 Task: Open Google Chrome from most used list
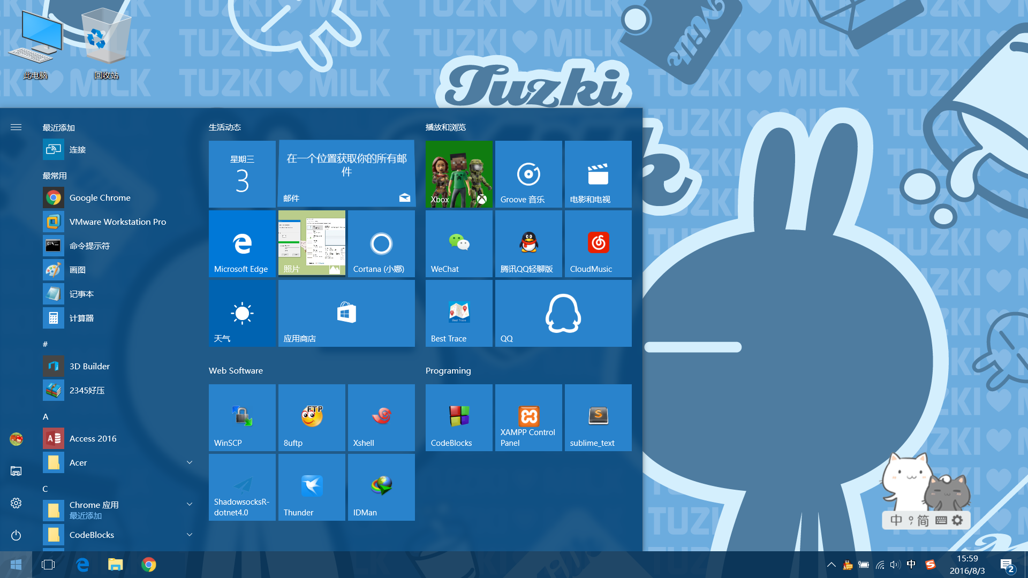click(x=119, y=197)
